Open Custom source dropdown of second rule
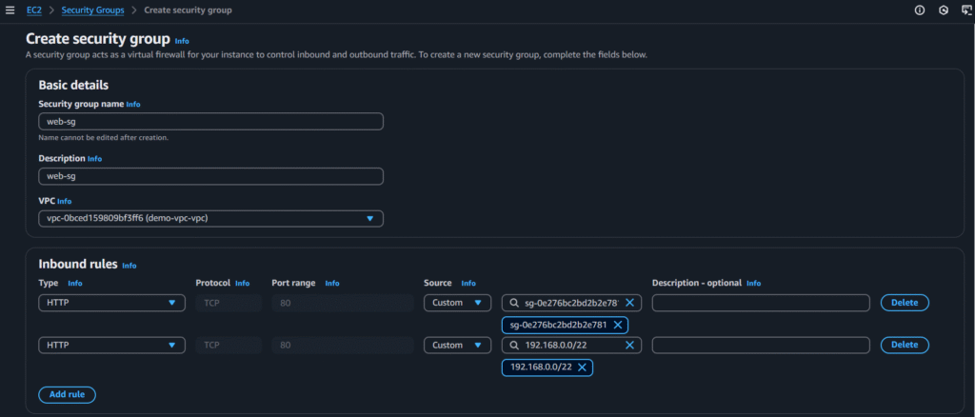975x417 pixels. 458,345
